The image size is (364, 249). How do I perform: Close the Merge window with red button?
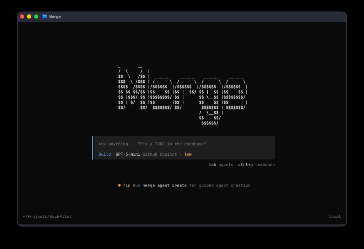coord(22,16)
